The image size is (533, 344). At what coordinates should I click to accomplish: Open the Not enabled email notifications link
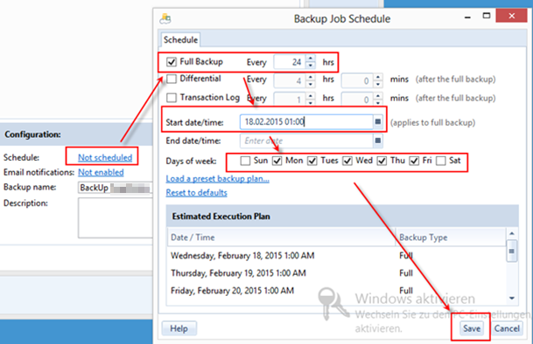(x=101, y=172)
